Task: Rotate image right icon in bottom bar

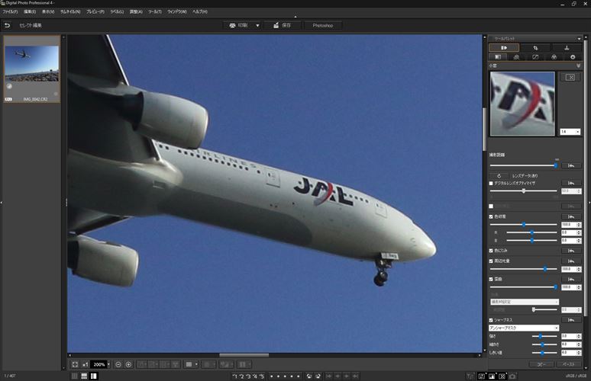Action: [x=318, y=376]
